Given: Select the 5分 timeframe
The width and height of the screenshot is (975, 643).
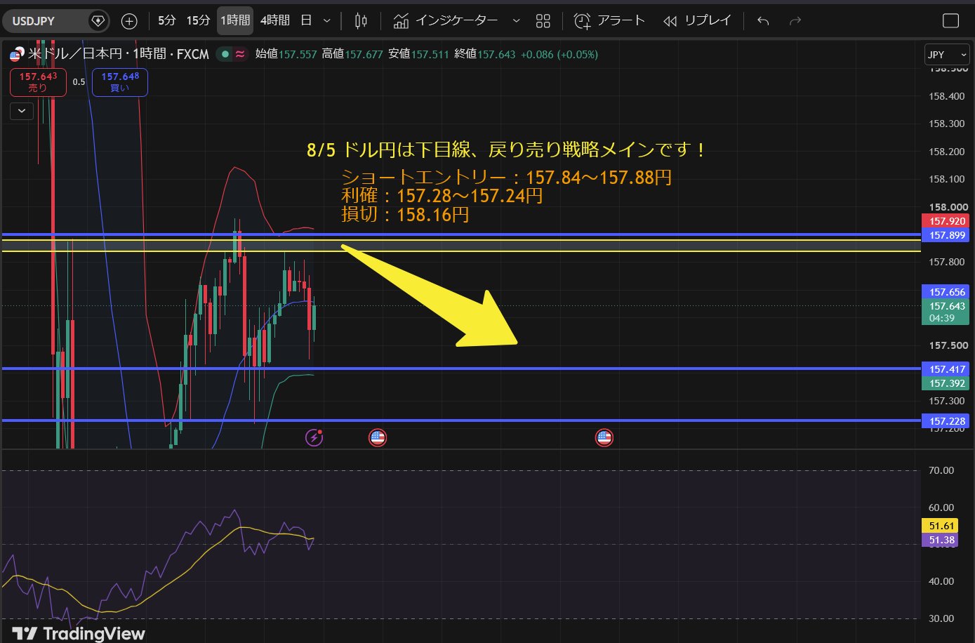Looking at the screenshot, I should pyautogui.click(x=167, y=20).
